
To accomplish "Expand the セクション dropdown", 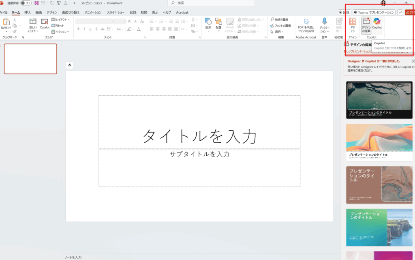I will [x=60, y=32].
